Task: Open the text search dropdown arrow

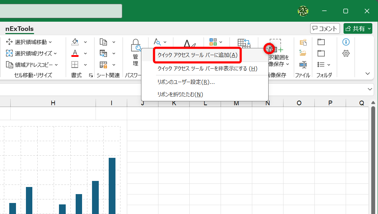Action: 165,42
